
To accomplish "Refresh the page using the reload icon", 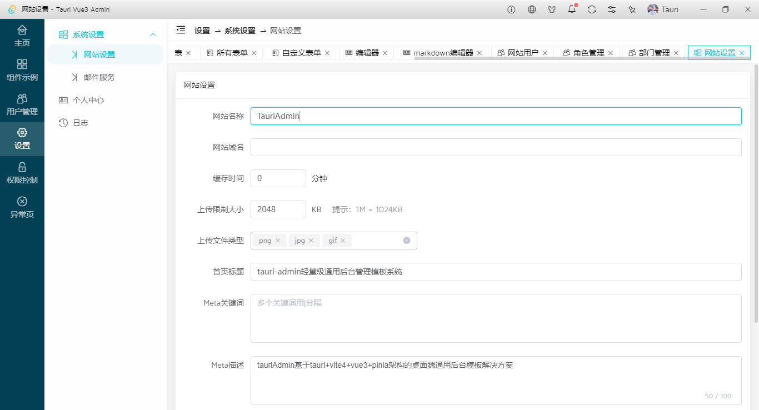I will coord(592,9).
